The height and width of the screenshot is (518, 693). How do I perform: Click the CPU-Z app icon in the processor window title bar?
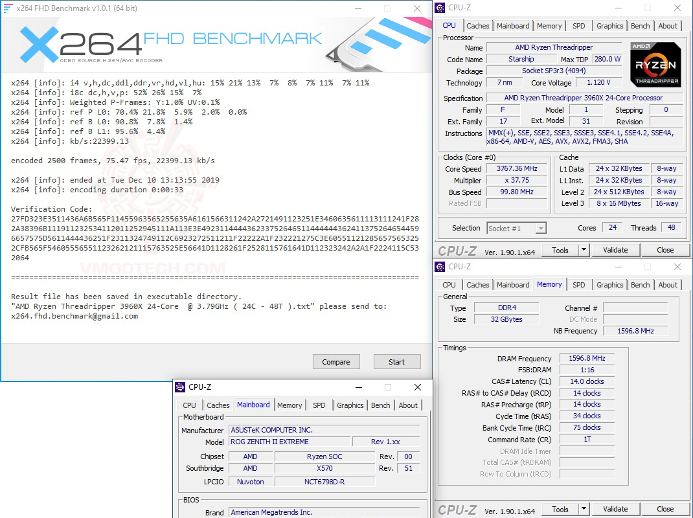(x=440, y=8)
